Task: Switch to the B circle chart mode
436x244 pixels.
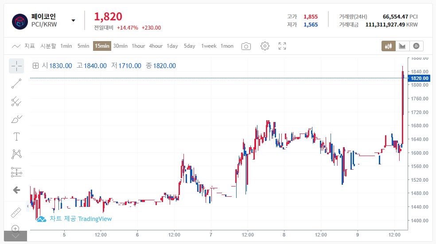Action: click(416, 46)
